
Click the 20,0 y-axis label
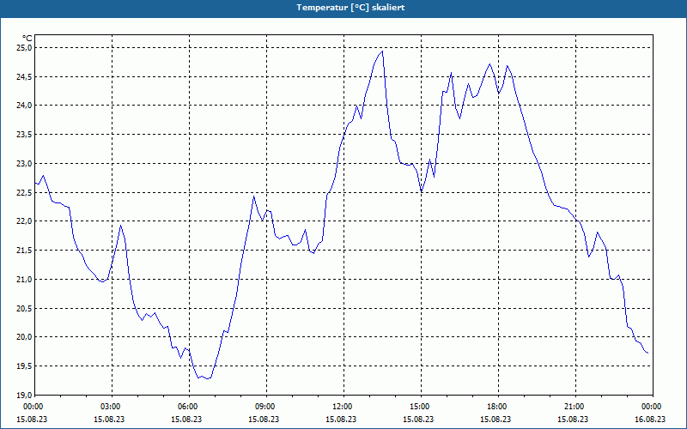click(24, 336)
